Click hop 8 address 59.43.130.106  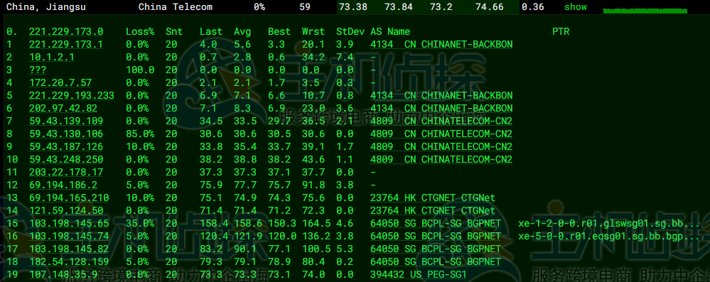[65, 134]
